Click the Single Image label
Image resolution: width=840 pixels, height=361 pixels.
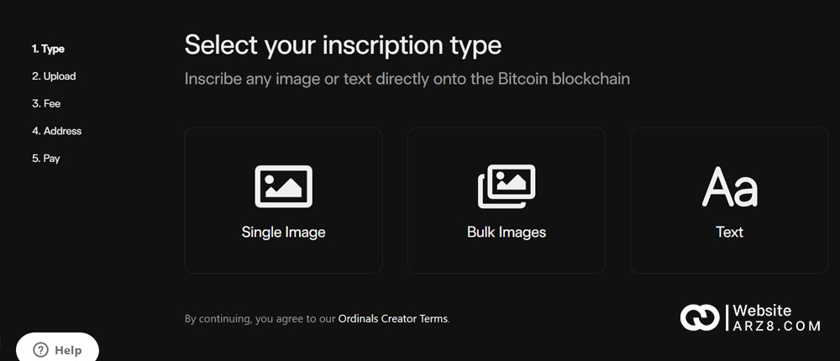pos(283,233)
